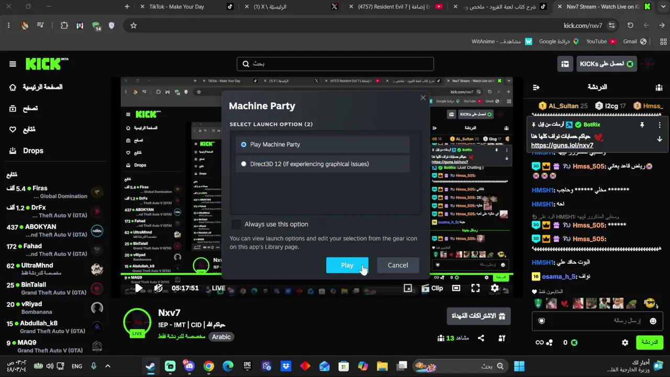Open Epic Games Launcher from the taskbar
The image size is (670, 377).
(x=248, y=367)
